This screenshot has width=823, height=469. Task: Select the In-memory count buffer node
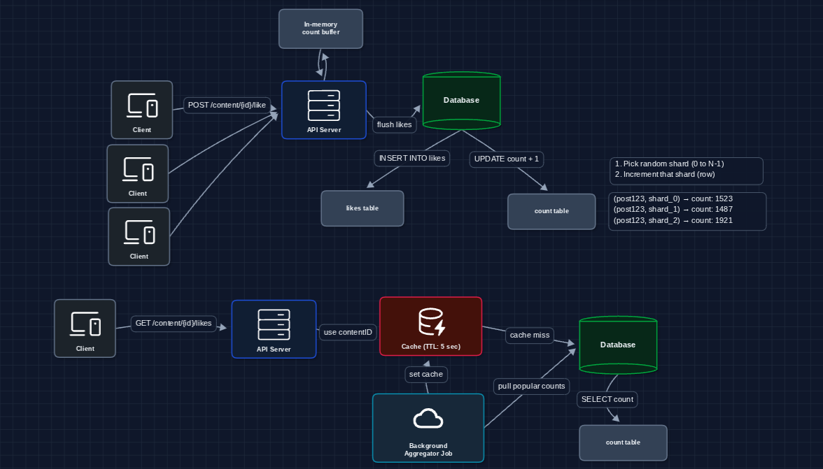(x=321, y=29)
